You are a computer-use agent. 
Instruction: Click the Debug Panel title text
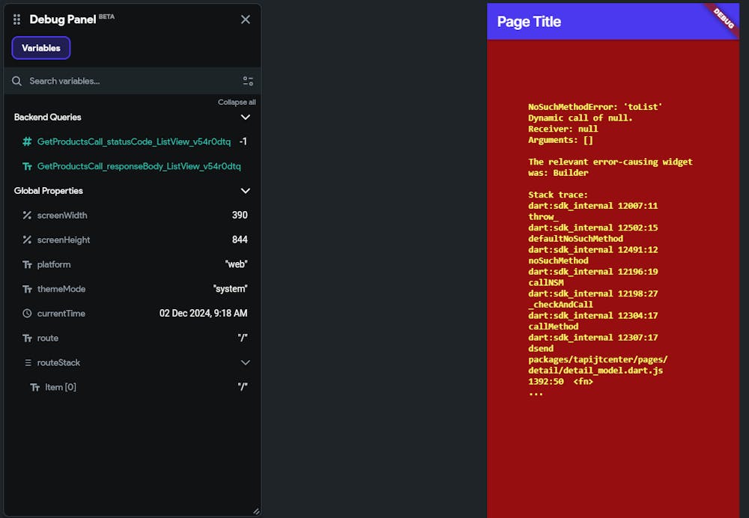pyautogui.click(x=63, y=19)
